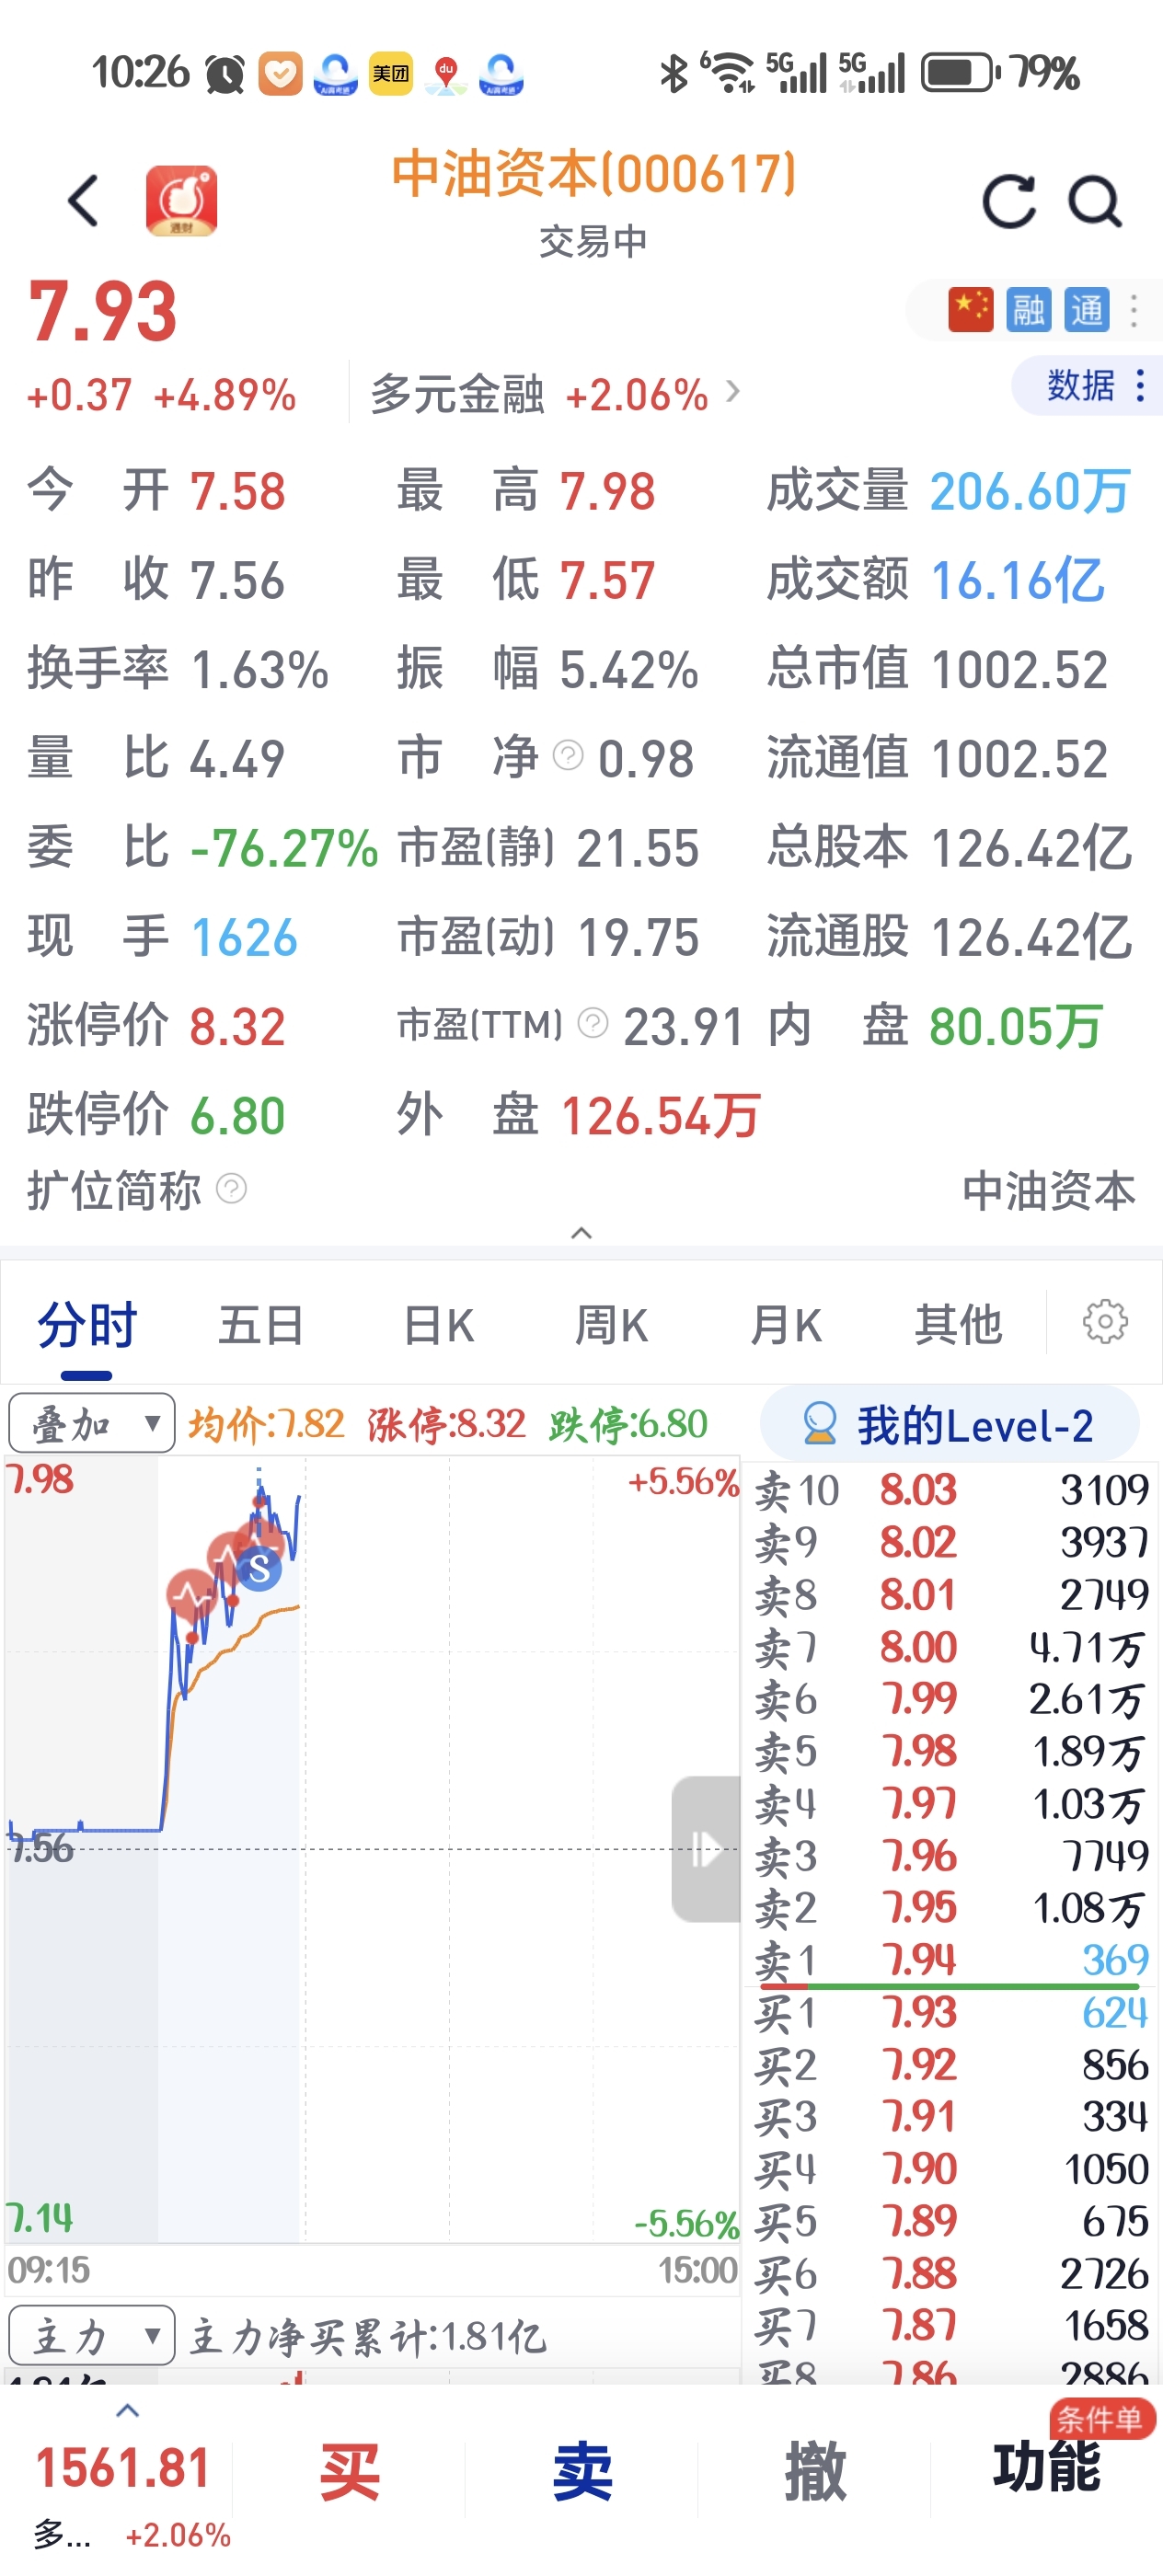Expand the 叠加 overlay dropdown
The height and width of the screenshot is (2576, 1163).
click(x=92, y=1423)
